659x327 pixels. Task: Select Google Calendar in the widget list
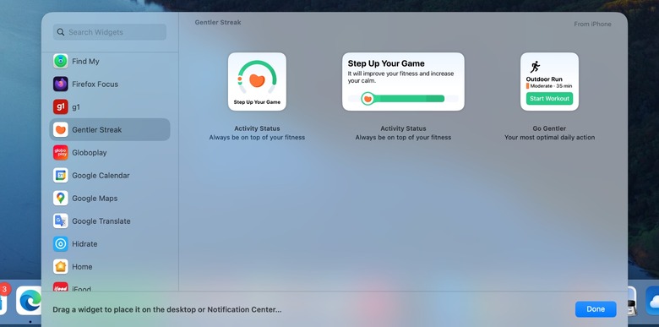pyautogui.click(x=101, y=175)
